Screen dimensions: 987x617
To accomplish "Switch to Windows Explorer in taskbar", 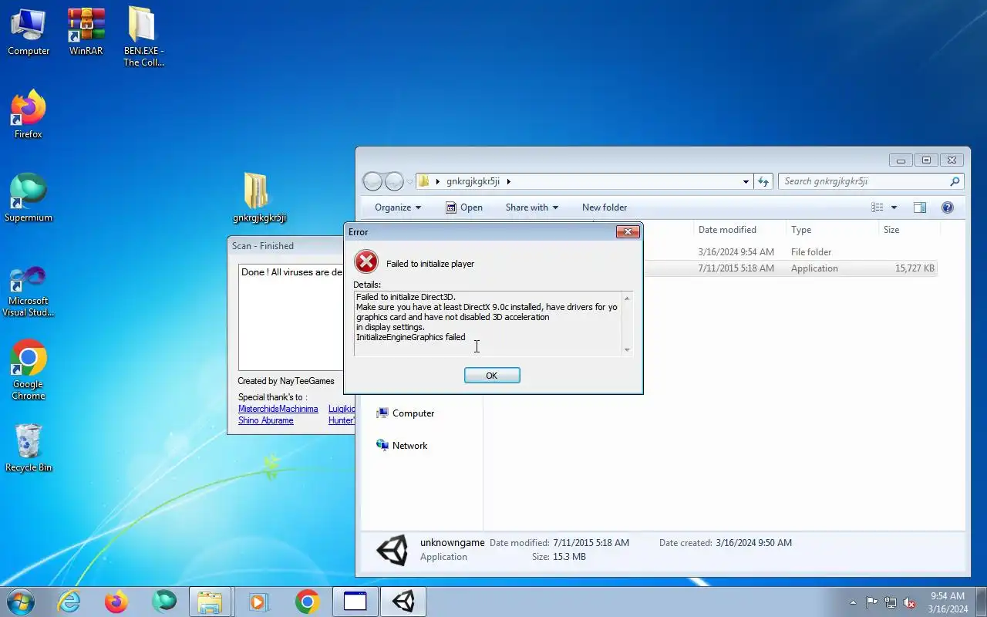I will tap(210, 602).
